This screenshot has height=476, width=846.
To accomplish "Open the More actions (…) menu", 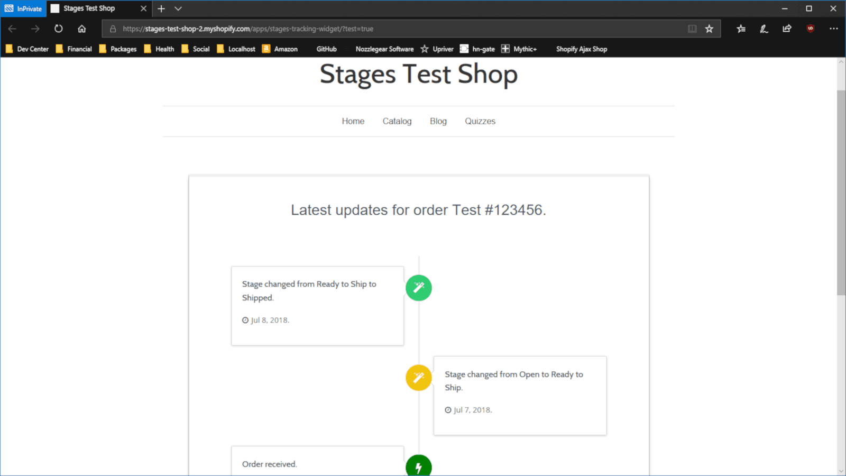I will pos(834,29).
